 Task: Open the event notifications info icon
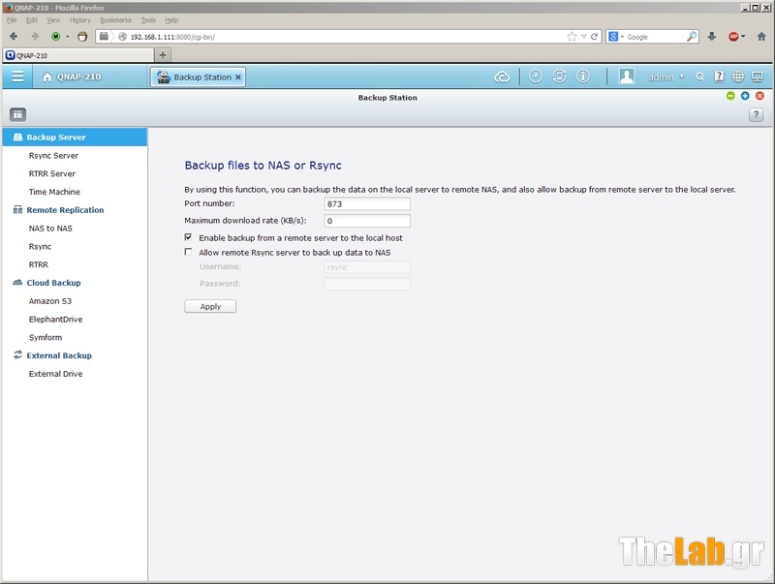583,77
